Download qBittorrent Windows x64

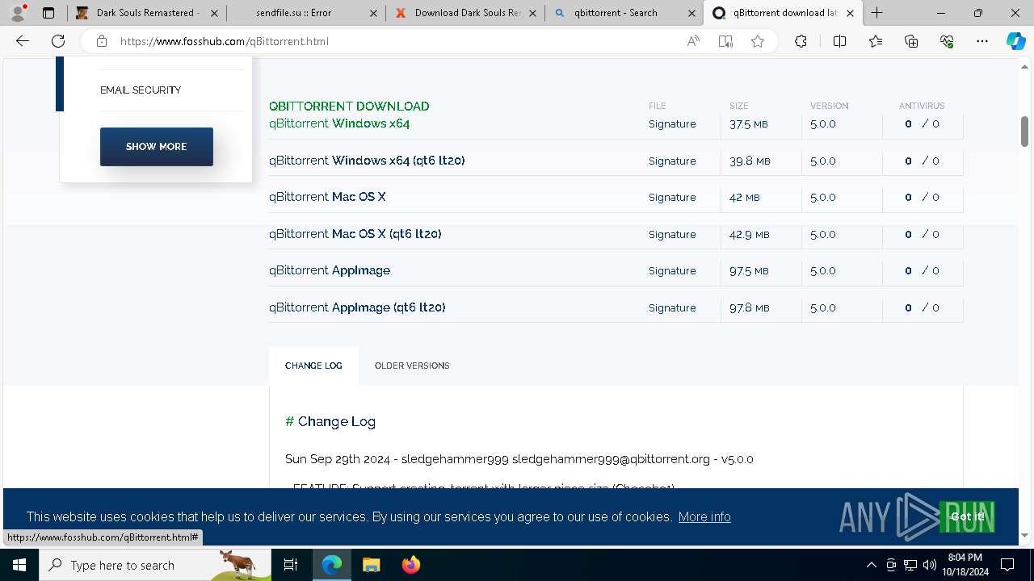point(339,123)
